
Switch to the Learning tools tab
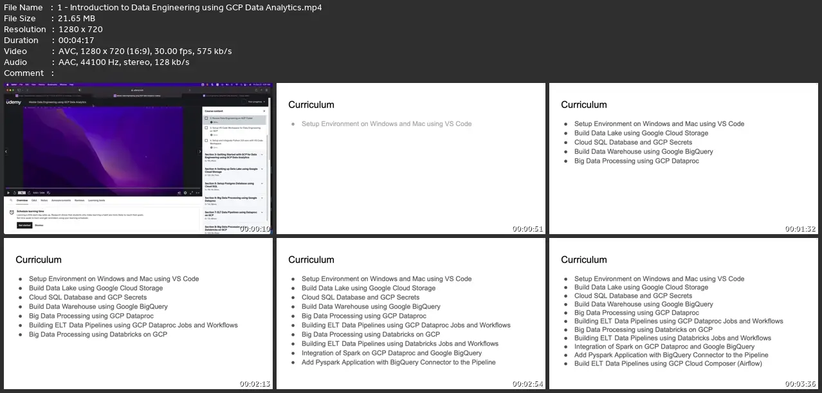pyautogui.click(x=96, y=201)
